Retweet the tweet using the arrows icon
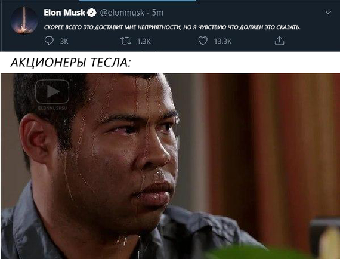 click(126, 41)
